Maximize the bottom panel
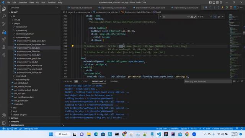 pos(238,81)
